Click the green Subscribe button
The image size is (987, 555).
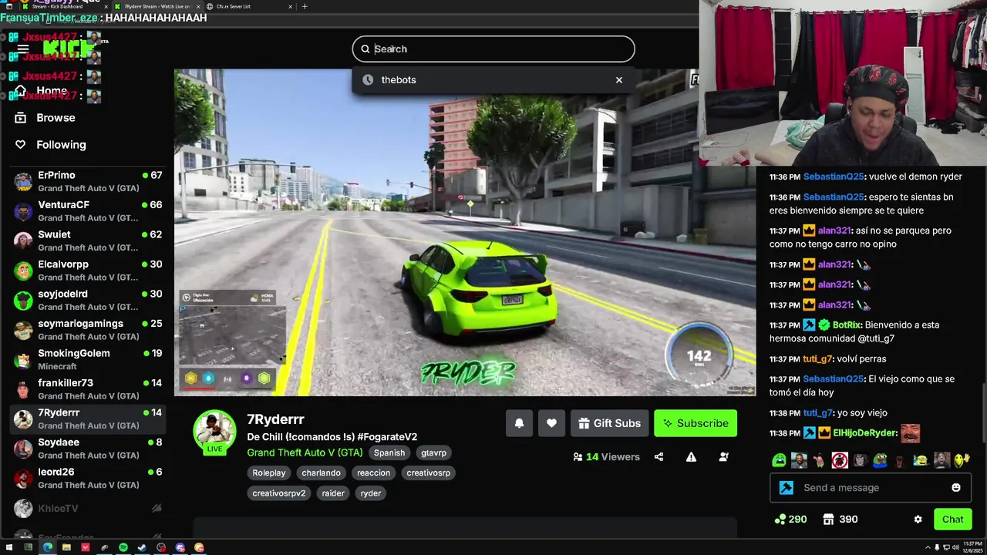(x=696, y=423)
